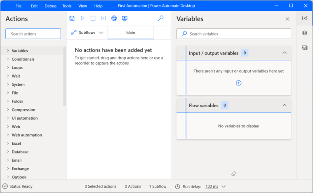313x193 pixels.
Task: Click the '0 Actions' status text
Action: click(133, 186)
